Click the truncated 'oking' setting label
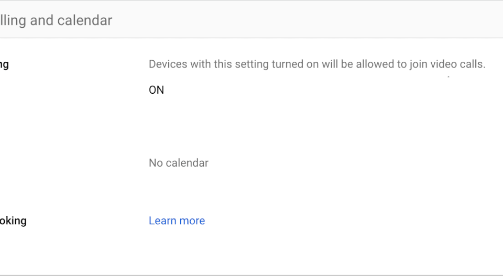Image resolution: width=503 pixels, height=276 pixels. [13, 220]
